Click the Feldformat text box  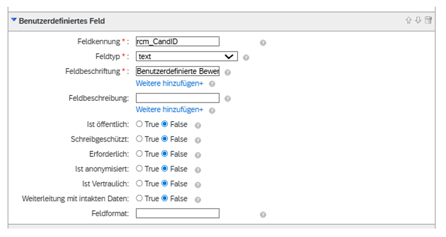point(177,213)
